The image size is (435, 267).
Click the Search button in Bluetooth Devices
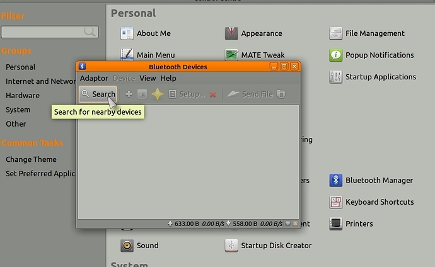pos(98,94)
